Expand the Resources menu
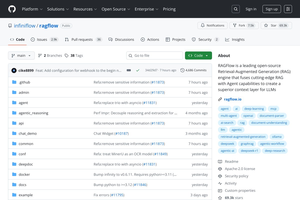This screenshot has height=200, width=300. (85, 9)
